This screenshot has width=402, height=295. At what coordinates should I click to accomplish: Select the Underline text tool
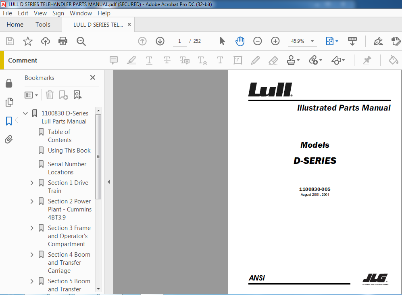coord(149,60)
